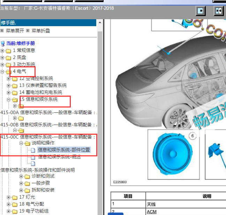Select 17 灯光 tree label
This screenshot has width=226, height=215.
coord(27,197)
